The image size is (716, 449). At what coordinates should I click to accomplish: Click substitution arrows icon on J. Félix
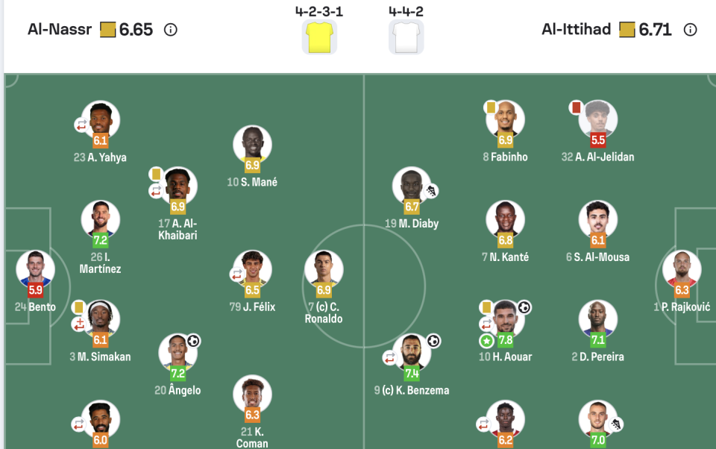[235, 274]
